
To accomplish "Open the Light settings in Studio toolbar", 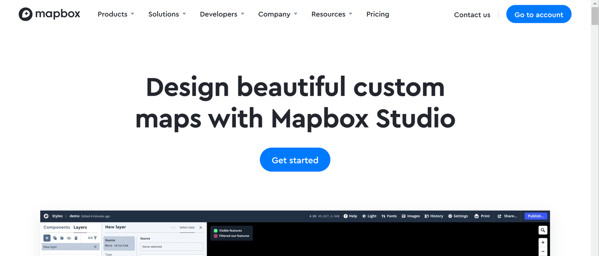I will 369,216.
